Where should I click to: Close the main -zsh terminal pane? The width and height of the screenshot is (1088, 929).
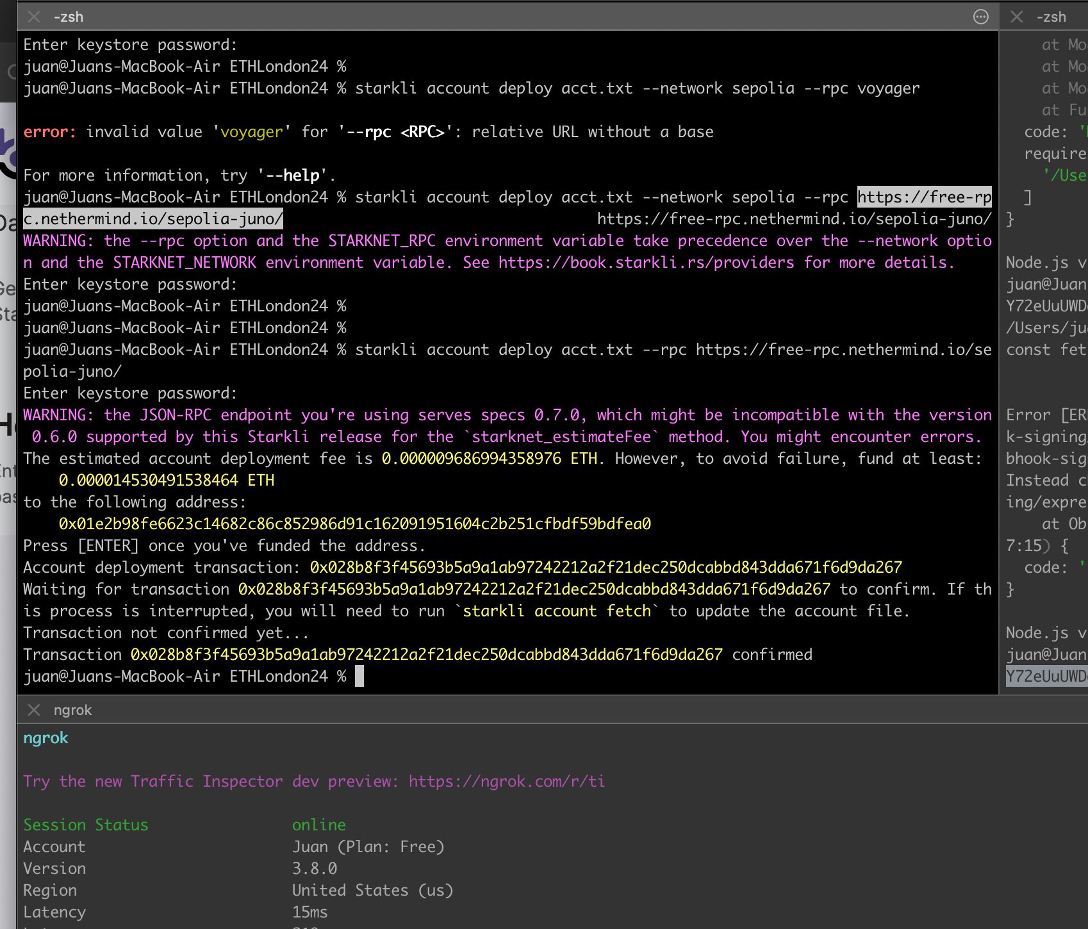tap(34, 17)
